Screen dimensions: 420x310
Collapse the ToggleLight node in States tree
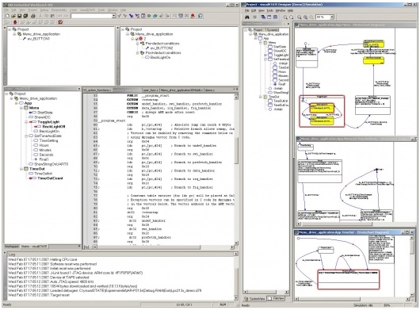point(26,122)
